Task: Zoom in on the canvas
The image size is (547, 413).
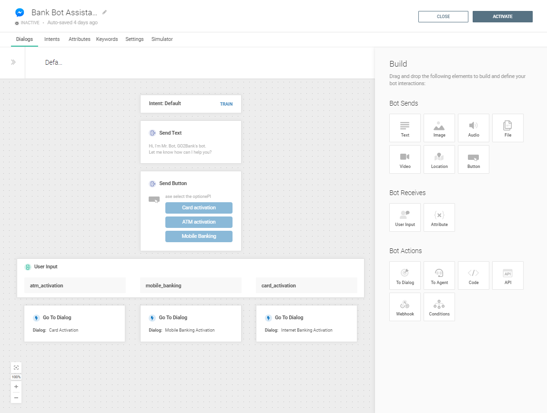Action: tap(16, 387)
